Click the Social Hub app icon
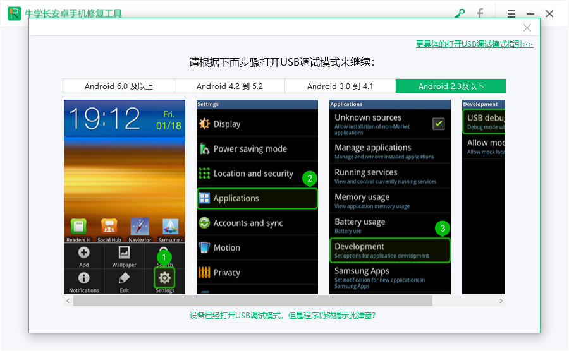Screen dimensions: 569x351 [x=109, y=227]
